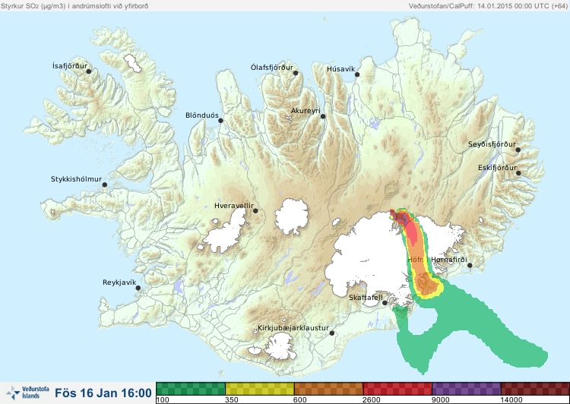Click the dark red 14000 legend swatch

tap(535, 389)
